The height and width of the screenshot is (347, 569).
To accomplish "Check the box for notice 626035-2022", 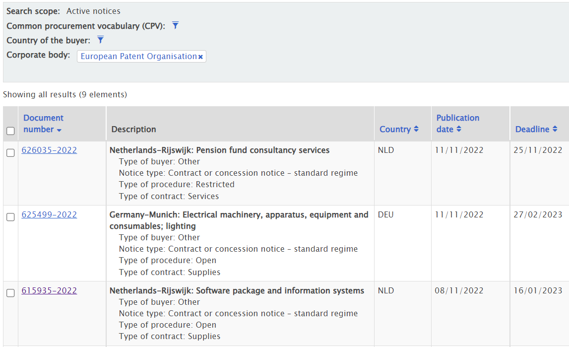I will 10,153.
